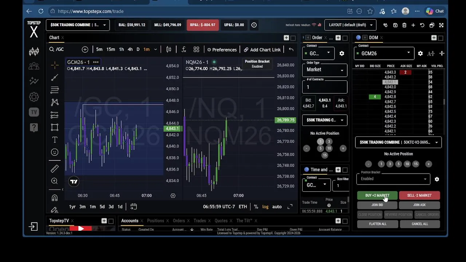Select the ruler measure tool
Screen dimensions: 466x262
pos(55,168)
